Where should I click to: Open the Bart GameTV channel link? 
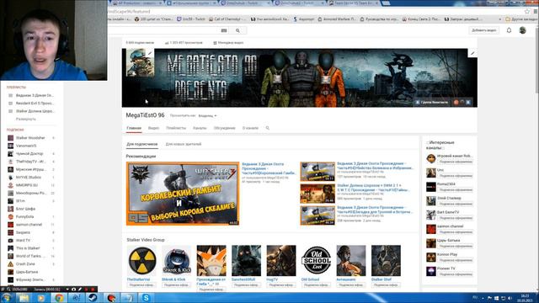(448, 212)
